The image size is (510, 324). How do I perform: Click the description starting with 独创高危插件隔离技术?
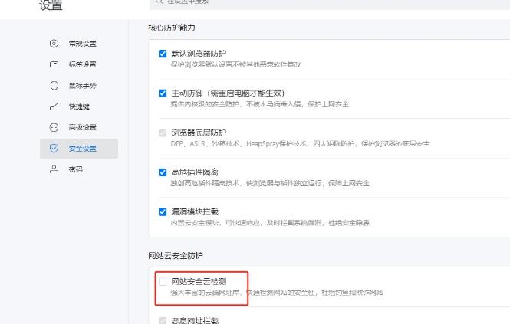[x=270, y=183]
